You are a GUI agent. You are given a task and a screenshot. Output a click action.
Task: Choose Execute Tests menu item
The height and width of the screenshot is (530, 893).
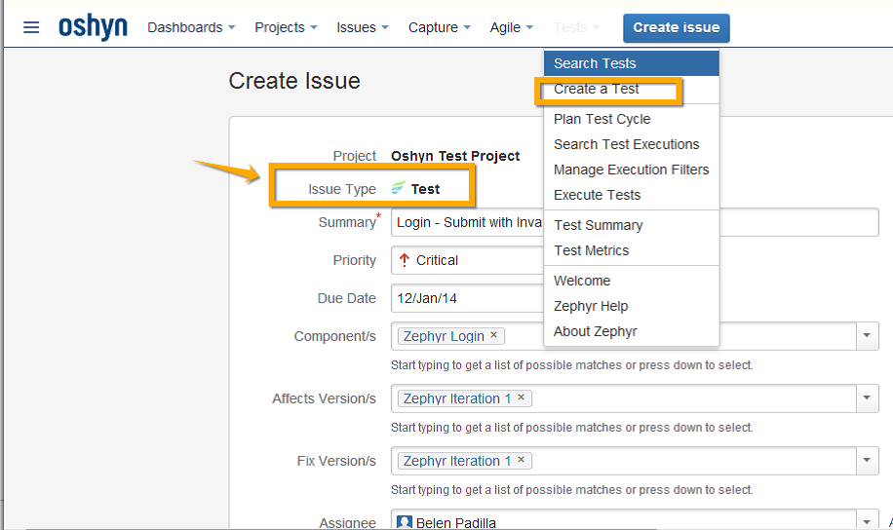[632, 195]
